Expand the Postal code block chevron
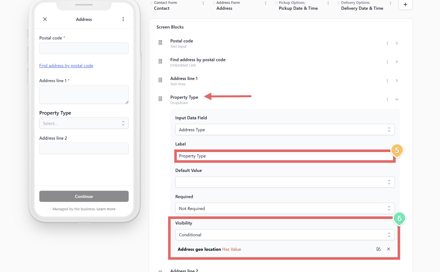The height and width of the screenshot is (272, 440). click(397, 43)
